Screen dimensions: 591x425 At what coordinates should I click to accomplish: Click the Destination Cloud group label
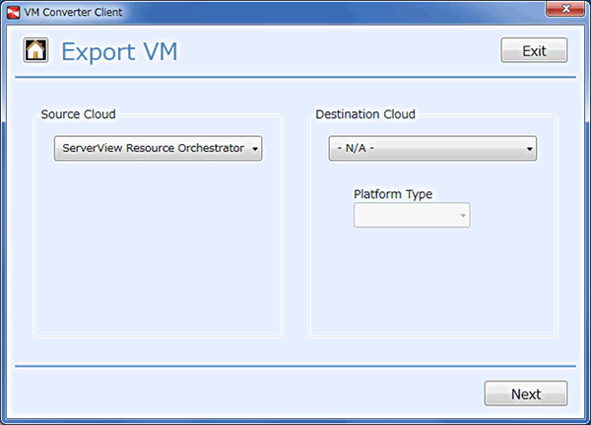(x=365, y=114)
